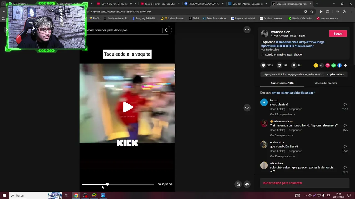355x199 pixels.
Task: Click Google Chrome taskbar icon
Action: point(76,195)
